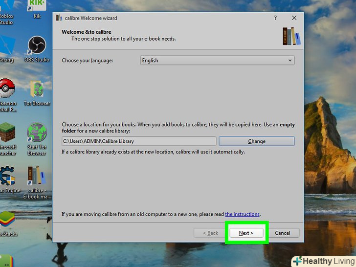Click the library location path field
This screenshot has width=356, height=267.
pos(139,141)
